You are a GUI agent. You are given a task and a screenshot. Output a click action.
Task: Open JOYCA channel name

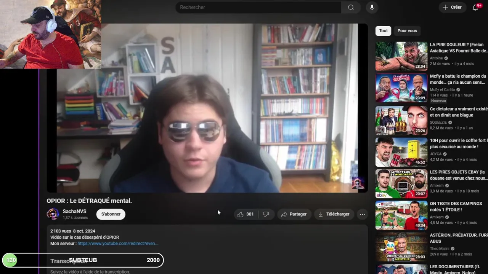pyautogui.click(x=436, y=154)
